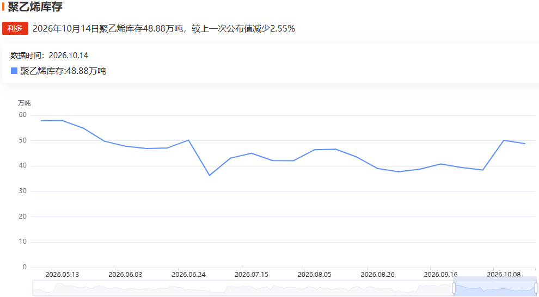The width and height of the screenshot is (539, 297).
Task: Click the last data point on the chart line
Action: (x=525, y=144)
